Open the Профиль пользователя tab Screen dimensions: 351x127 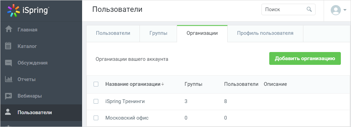click(265, 33)
